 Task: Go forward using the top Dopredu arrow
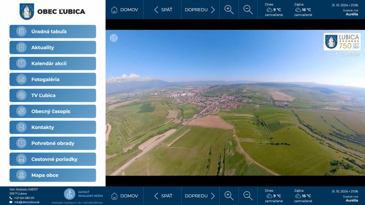coord(200,10)
